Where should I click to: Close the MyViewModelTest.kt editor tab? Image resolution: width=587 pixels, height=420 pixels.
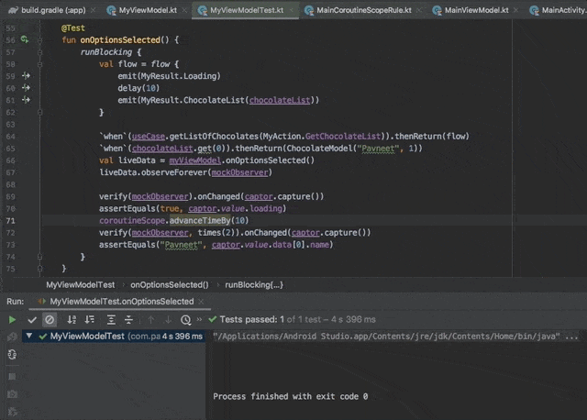[293, 9]
